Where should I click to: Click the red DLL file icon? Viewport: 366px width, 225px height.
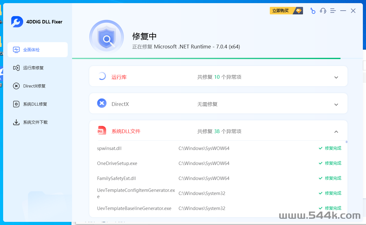click(102, 131)
